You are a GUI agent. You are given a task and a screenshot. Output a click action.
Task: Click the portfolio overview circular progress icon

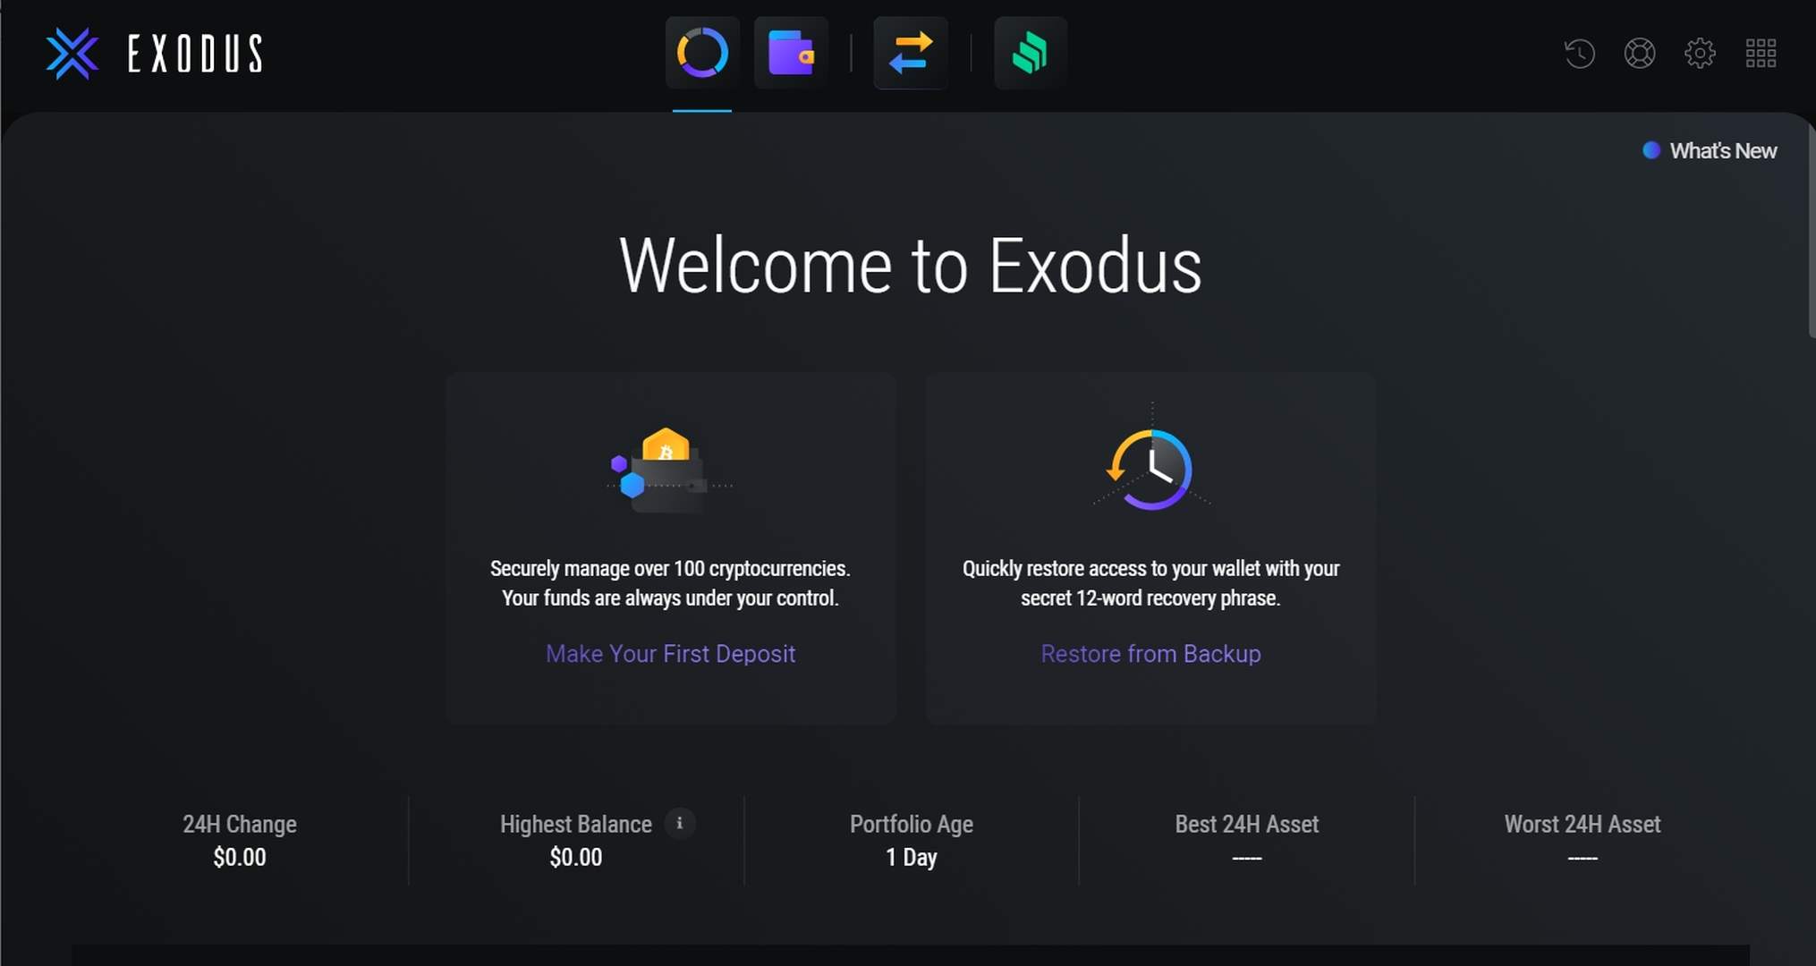(701, 53)
